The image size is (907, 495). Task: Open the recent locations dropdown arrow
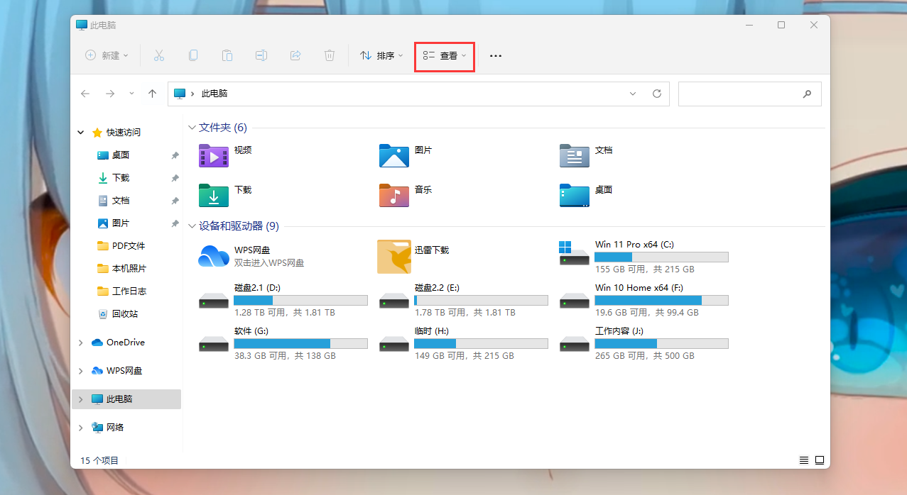click(x=131, y=94)
